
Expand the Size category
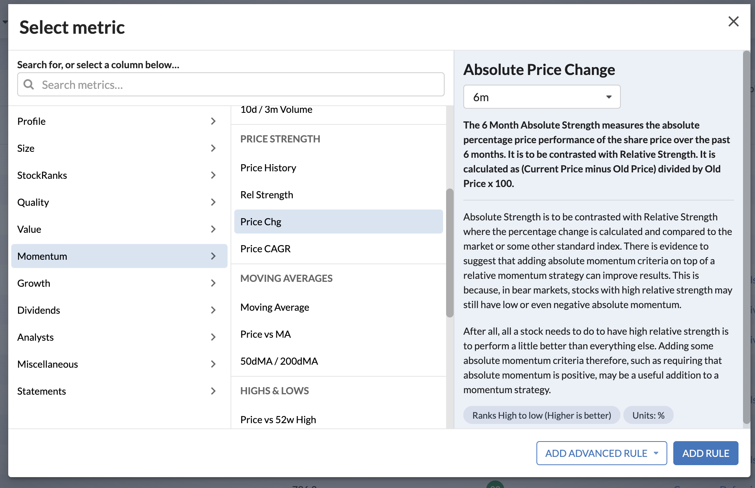tap(119, 148)
